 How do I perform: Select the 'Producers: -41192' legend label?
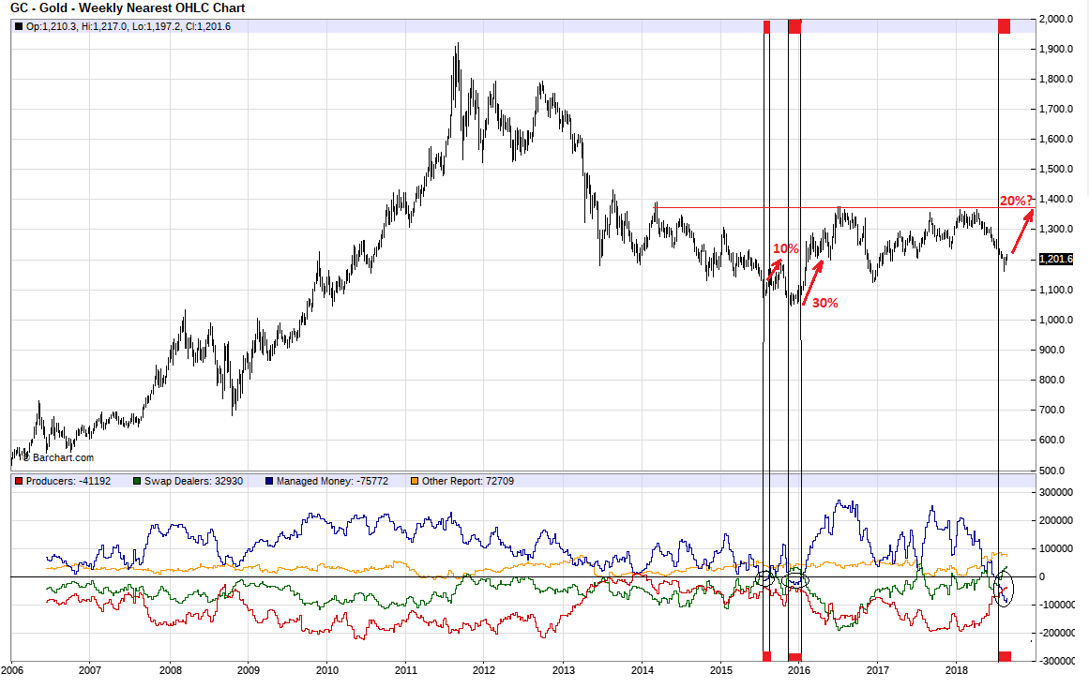pyautogui.click(x=68, y=481)
